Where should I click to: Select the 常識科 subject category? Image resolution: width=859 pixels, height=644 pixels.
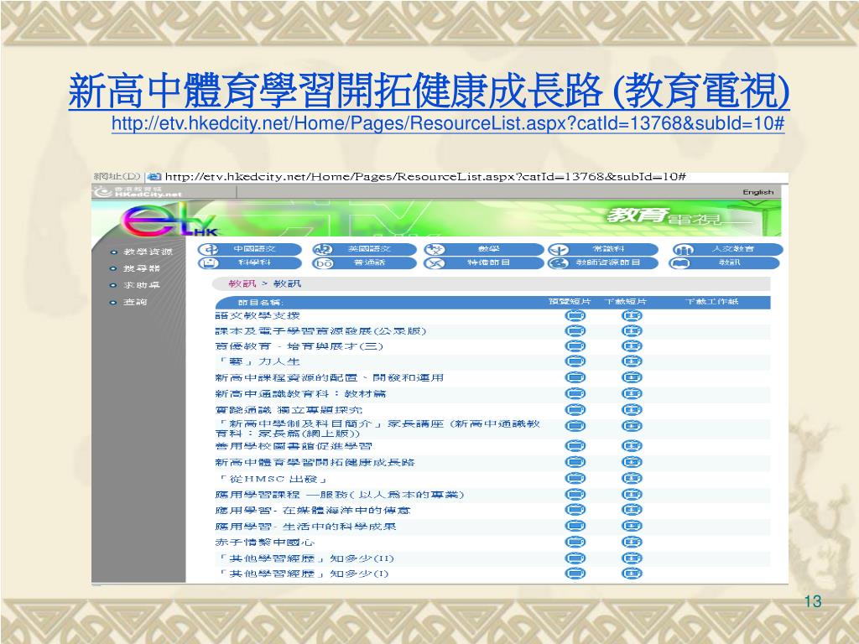point(602,249)
